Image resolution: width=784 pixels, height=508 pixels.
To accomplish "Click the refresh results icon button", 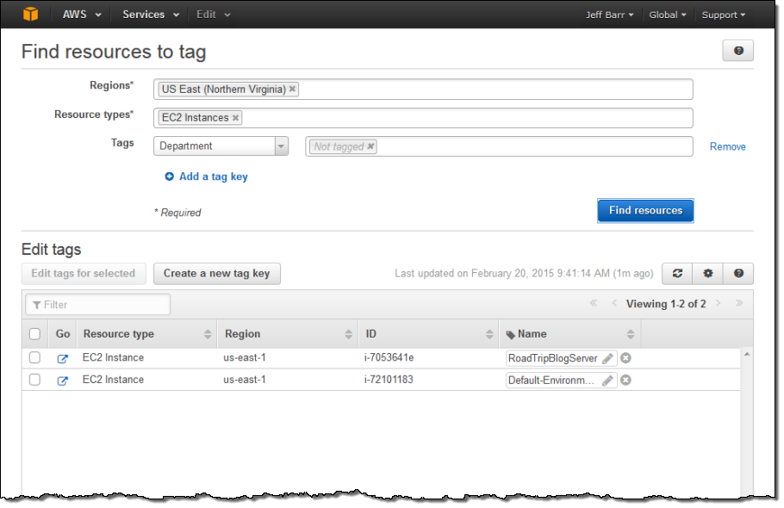I will (x=677, y=274).
